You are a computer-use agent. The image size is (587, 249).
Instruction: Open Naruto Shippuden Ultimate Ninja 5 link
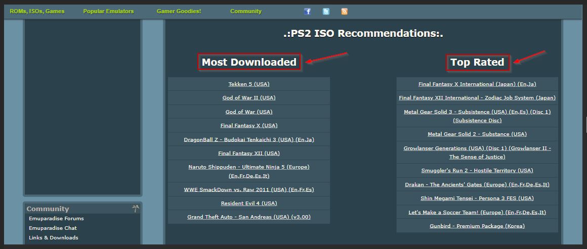point(249,171)
